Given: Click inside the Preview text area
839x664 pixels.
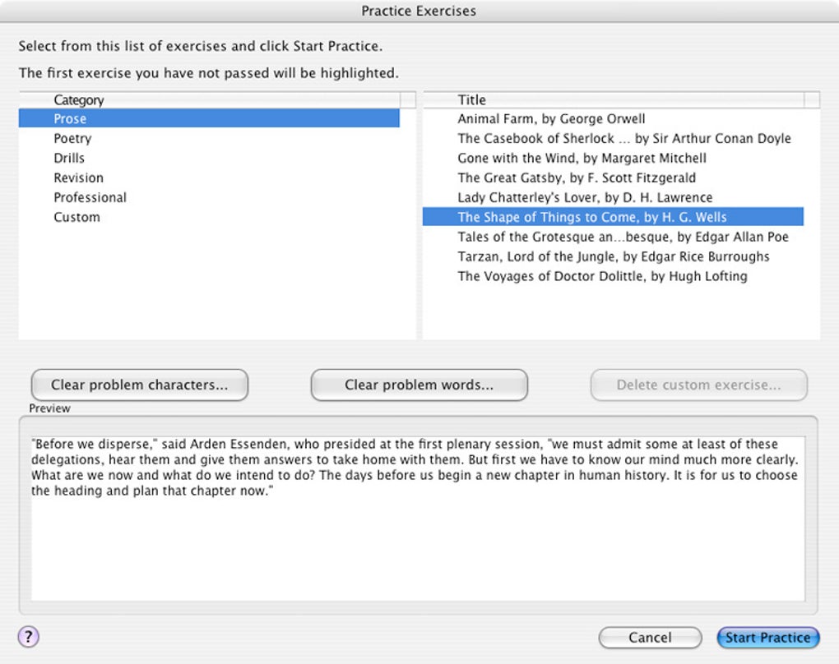Looking at the screenshot, I should click(x=418, y=542).
